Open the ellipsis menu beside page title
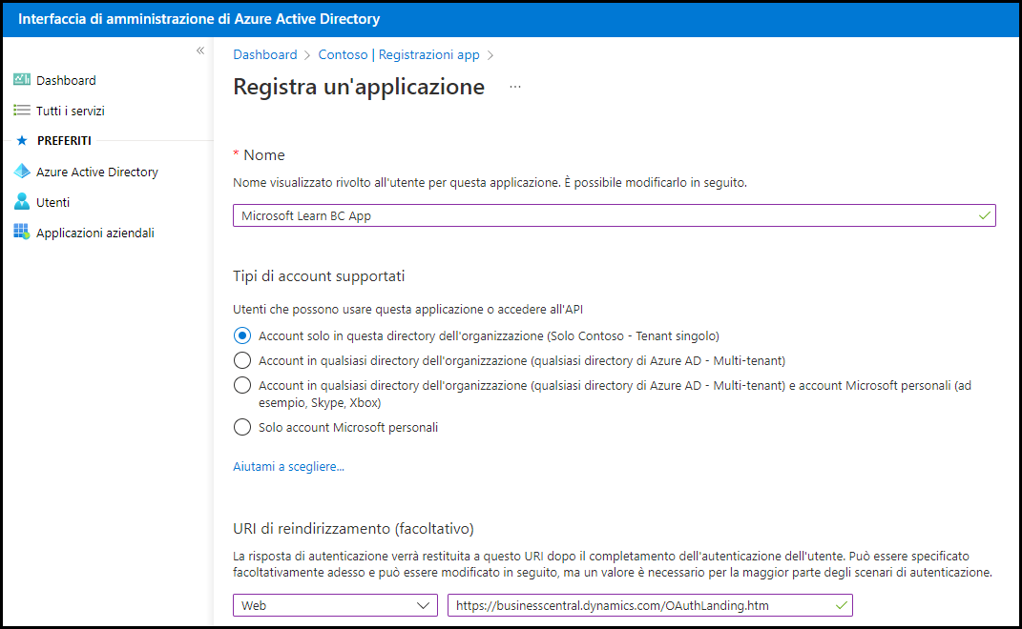This screenshot has height=629, width=1022. click(515, 87)
